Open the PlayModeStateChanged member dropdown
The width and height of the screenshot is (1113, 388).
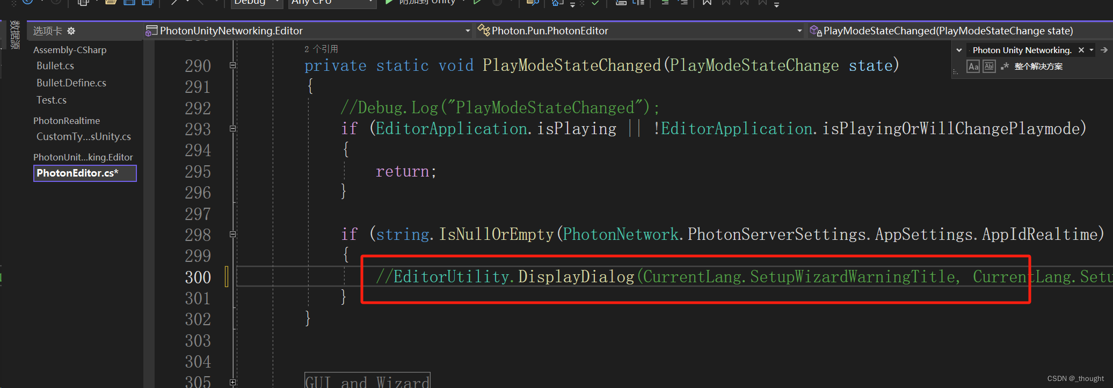[959, 31]
